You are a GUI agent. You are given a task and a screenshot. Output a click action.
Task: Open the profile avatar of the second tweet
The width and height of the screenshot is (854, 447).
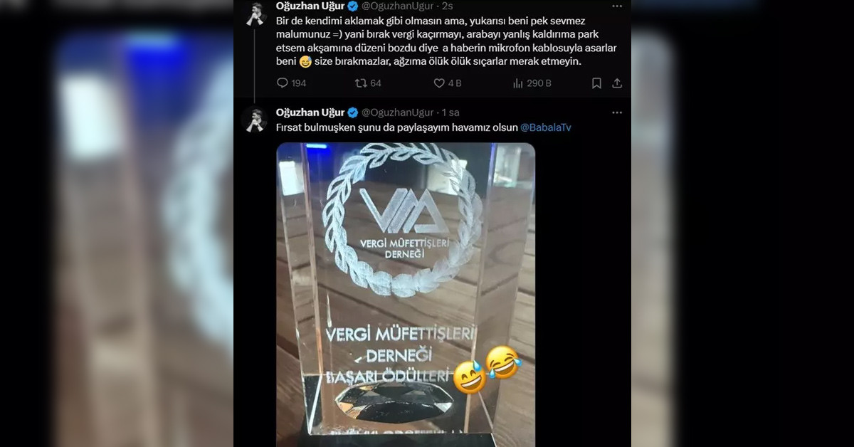tap(254, 119)
